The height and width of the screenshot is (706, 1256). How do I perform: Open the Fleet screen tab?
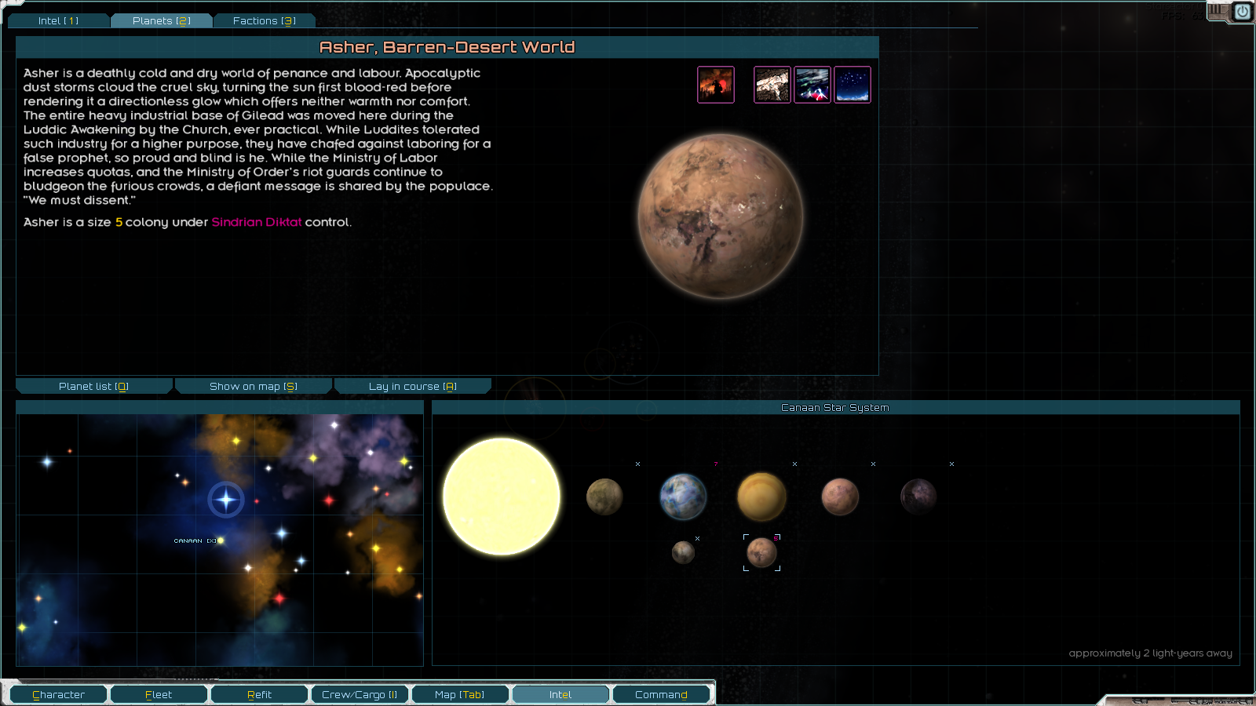point(159,694)
